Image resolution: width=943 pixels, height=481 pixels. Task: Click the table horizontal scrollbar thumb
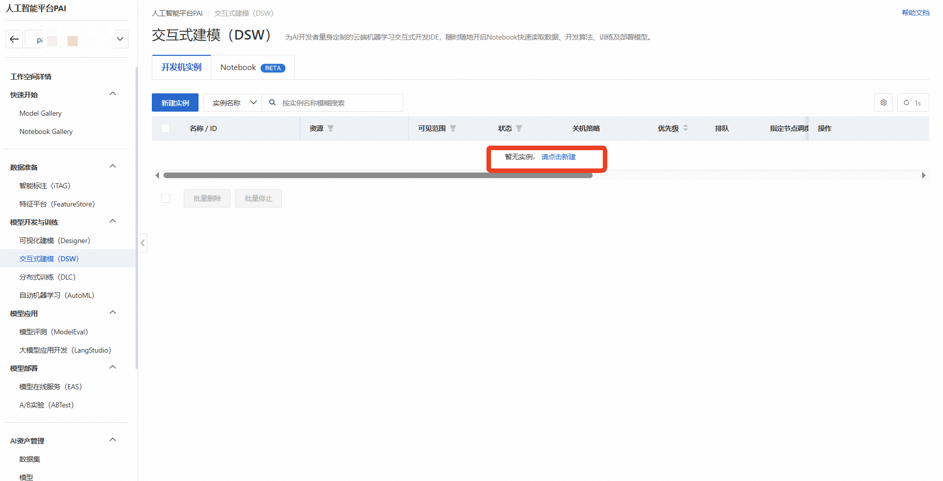click(378, 176)
